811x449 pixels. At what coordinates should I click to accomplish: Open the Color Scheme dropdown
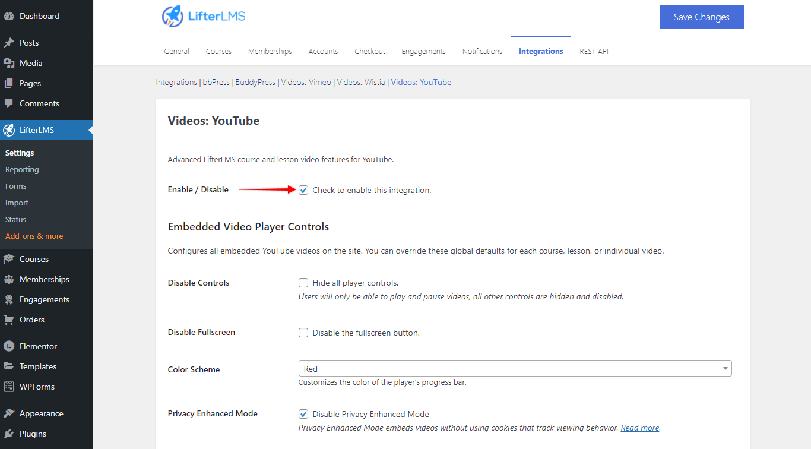[515, 369]
